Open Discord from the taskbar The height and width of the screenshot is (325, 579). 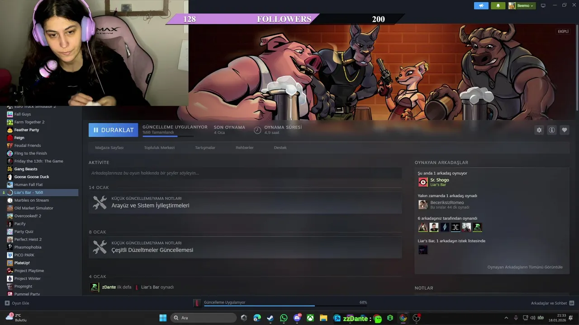point(297,318)
